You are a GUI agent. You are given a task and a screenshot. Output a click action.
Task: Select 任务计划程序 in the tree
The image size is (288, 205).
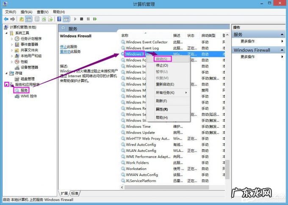pyautogui.click(x=31, y=38)
